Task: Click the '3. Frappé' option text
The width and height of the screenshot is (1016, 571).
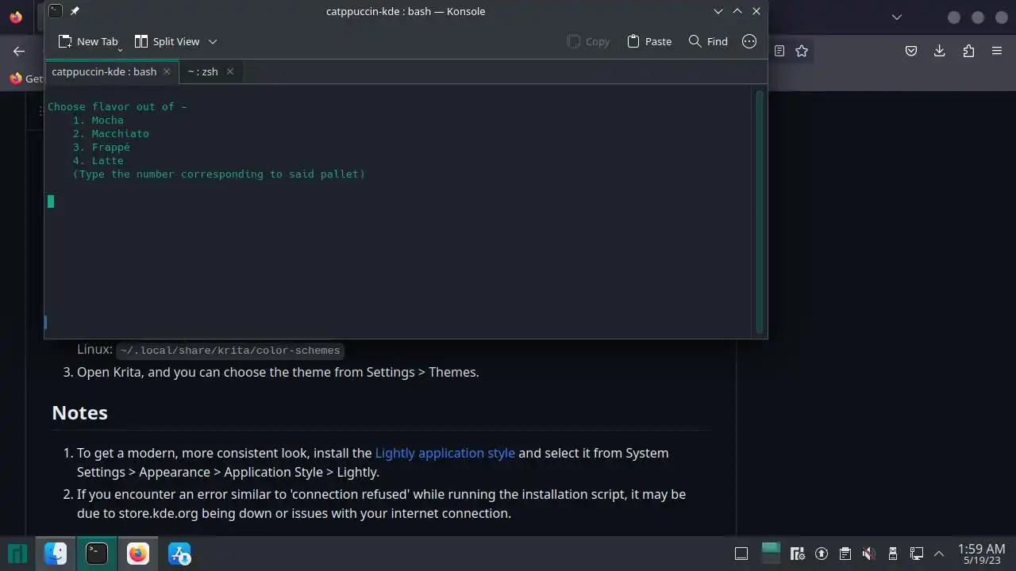Action: pos(102,148)
